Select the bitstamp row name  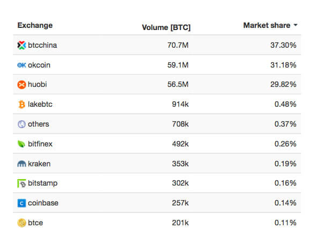click(x=43, y=183)
